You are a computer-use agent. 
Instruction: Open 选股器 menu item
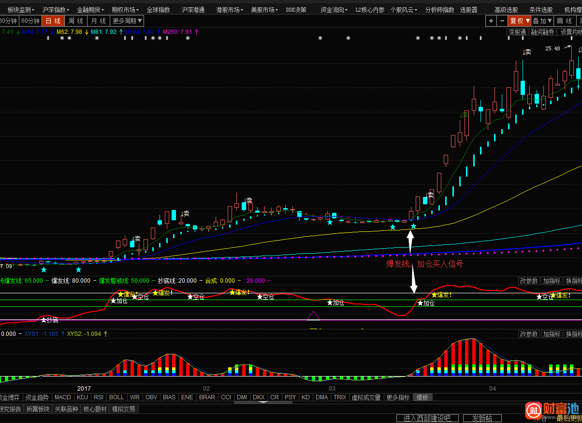pyautogui.click(x=468, y=10)
